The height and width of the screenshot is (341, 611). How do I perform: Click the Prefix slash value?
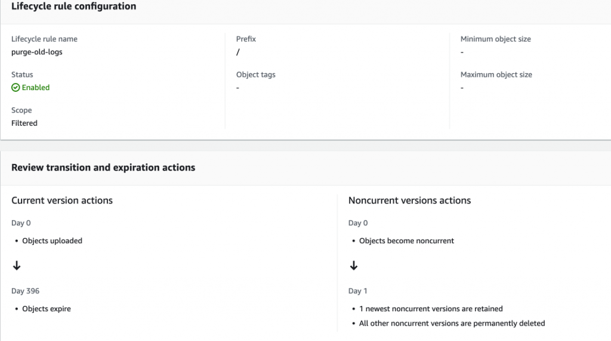(238, 52)
